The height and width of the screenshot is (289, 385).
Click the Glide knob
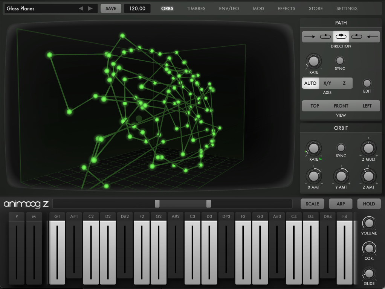tap(369, 274)
